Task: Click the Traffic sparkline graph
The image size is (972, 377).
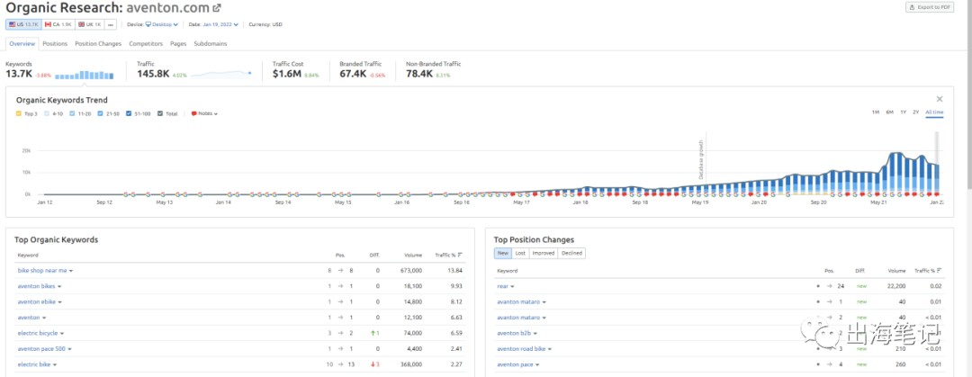Action: (220, 75)
